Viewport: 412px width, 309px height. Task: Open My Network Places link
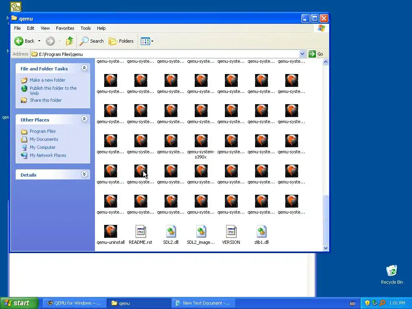point(48,155)
